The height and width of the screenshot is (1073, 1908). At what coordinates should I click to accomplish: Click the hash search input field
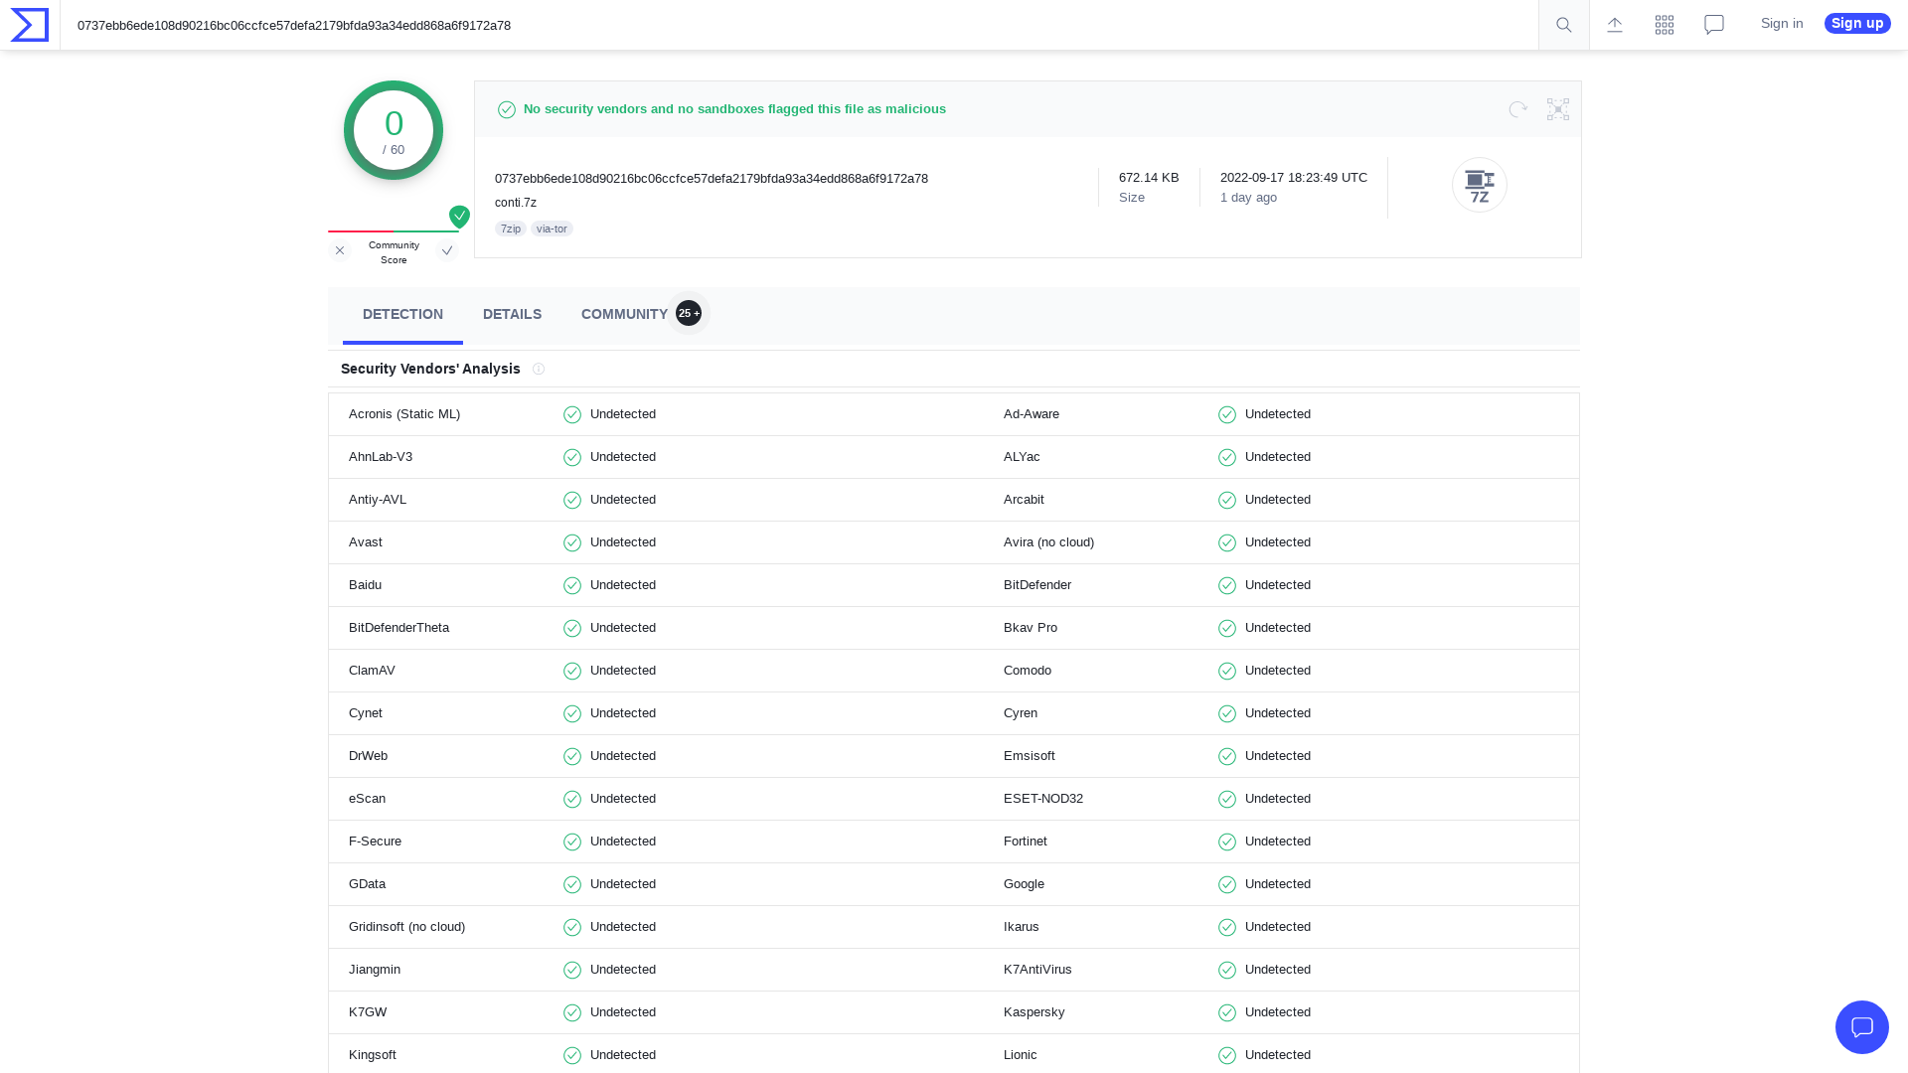[x=800, y=26]
